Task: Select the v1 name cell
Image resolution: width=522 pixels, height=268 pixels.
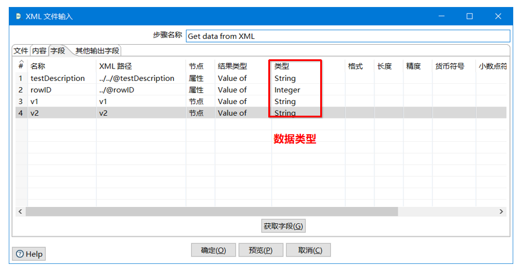Action: click(62, 102)
